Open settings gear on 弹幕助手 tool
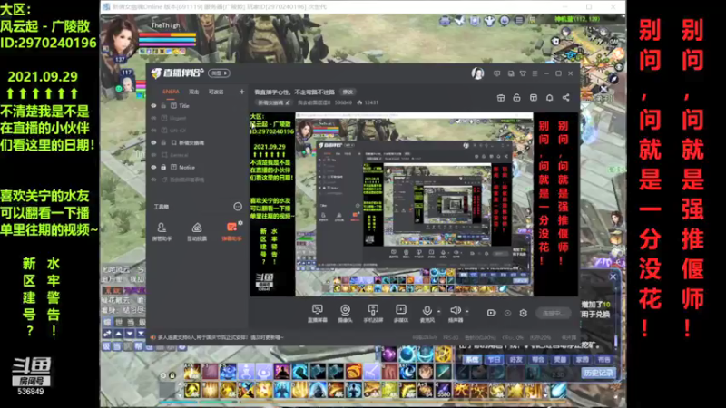This screenshot has height=408, width=726. point(240,223)
